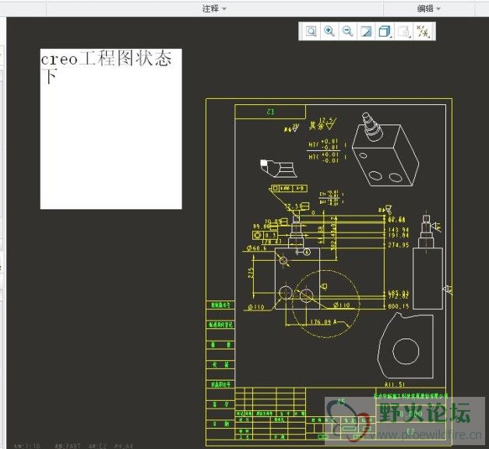Screen dimensions: 489x449
Task: Click the Repaint screen icon
Action: pyautogui.click(x=367, y=31)
